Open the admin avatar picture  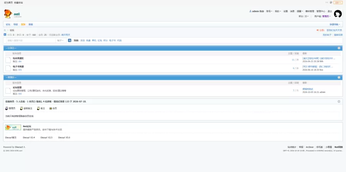point(338,14)
